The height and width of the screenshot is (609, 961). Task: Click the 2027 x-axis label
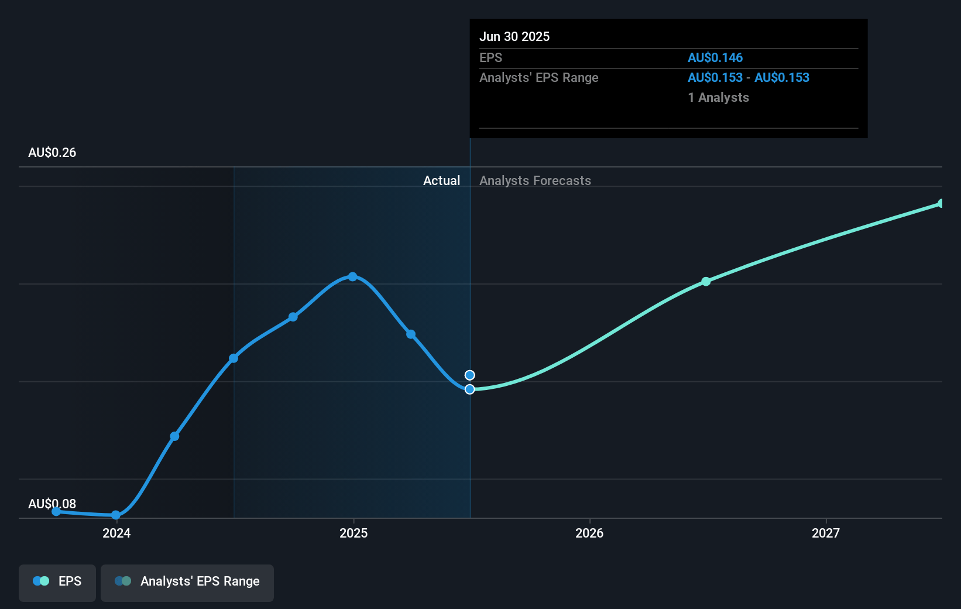(x=826, y=533)
